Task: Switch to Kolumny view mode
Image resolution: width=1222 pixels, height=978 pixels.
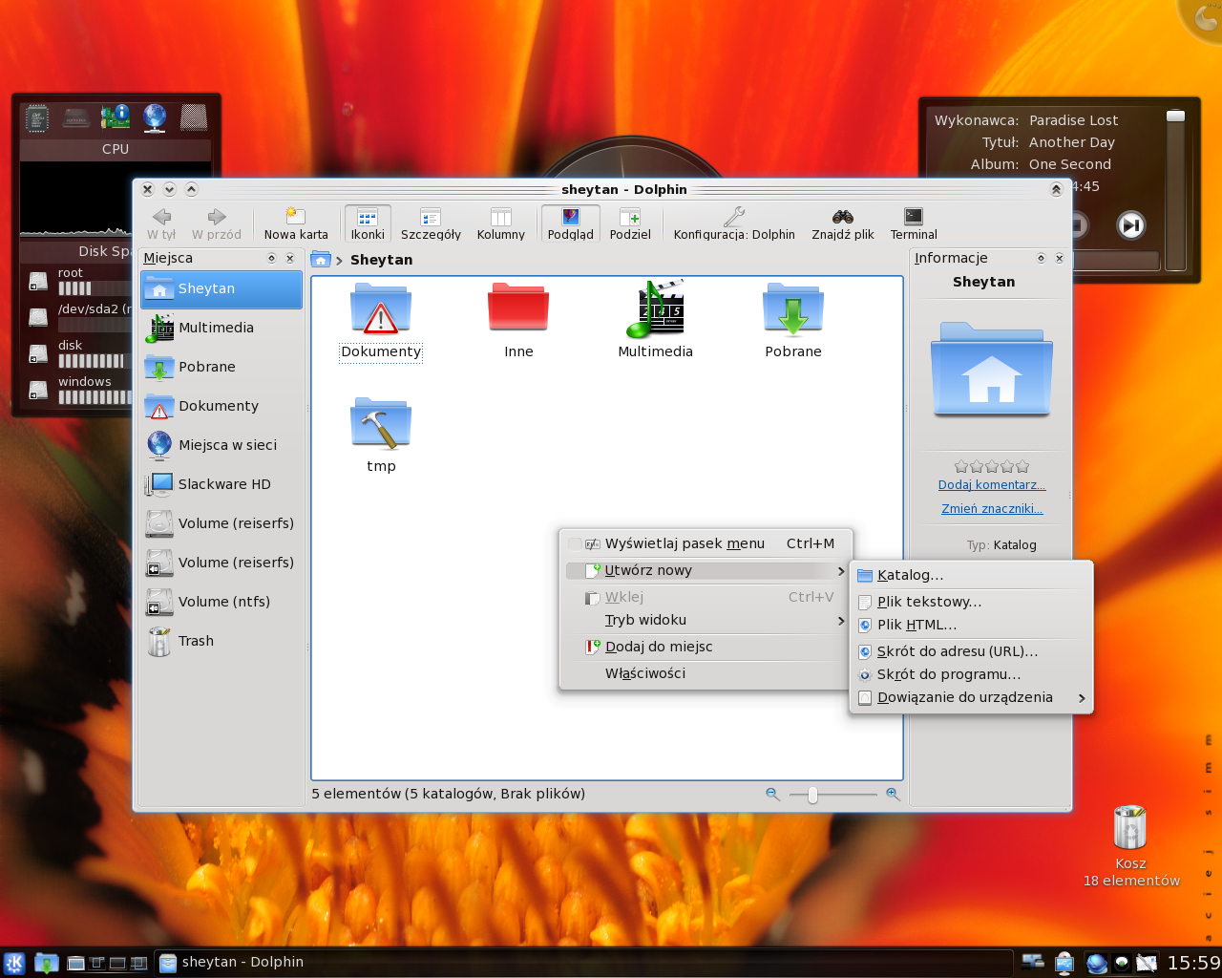Action: (501, 223)
